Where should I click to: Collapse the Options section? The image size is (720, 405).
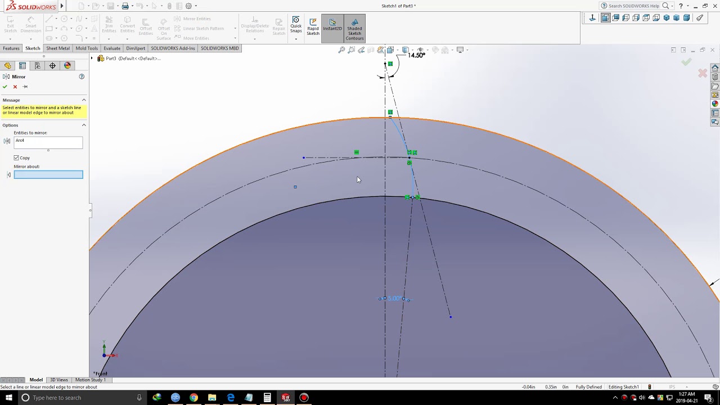click(84, 125)
